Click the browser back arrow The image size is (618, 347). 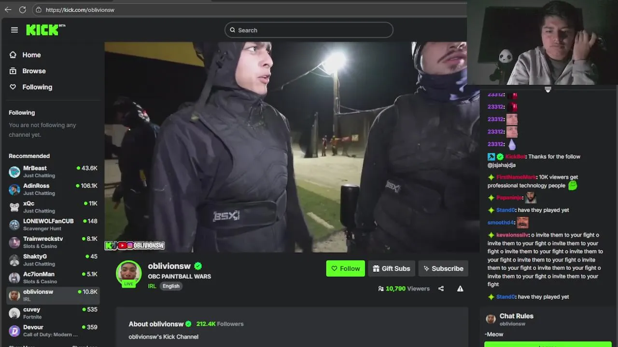[x=8, y=10]
